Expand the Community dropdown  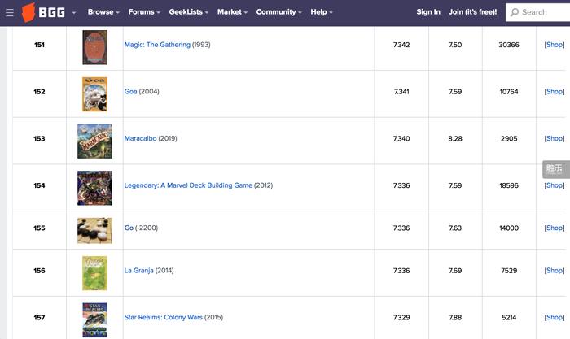pos(278,12)
